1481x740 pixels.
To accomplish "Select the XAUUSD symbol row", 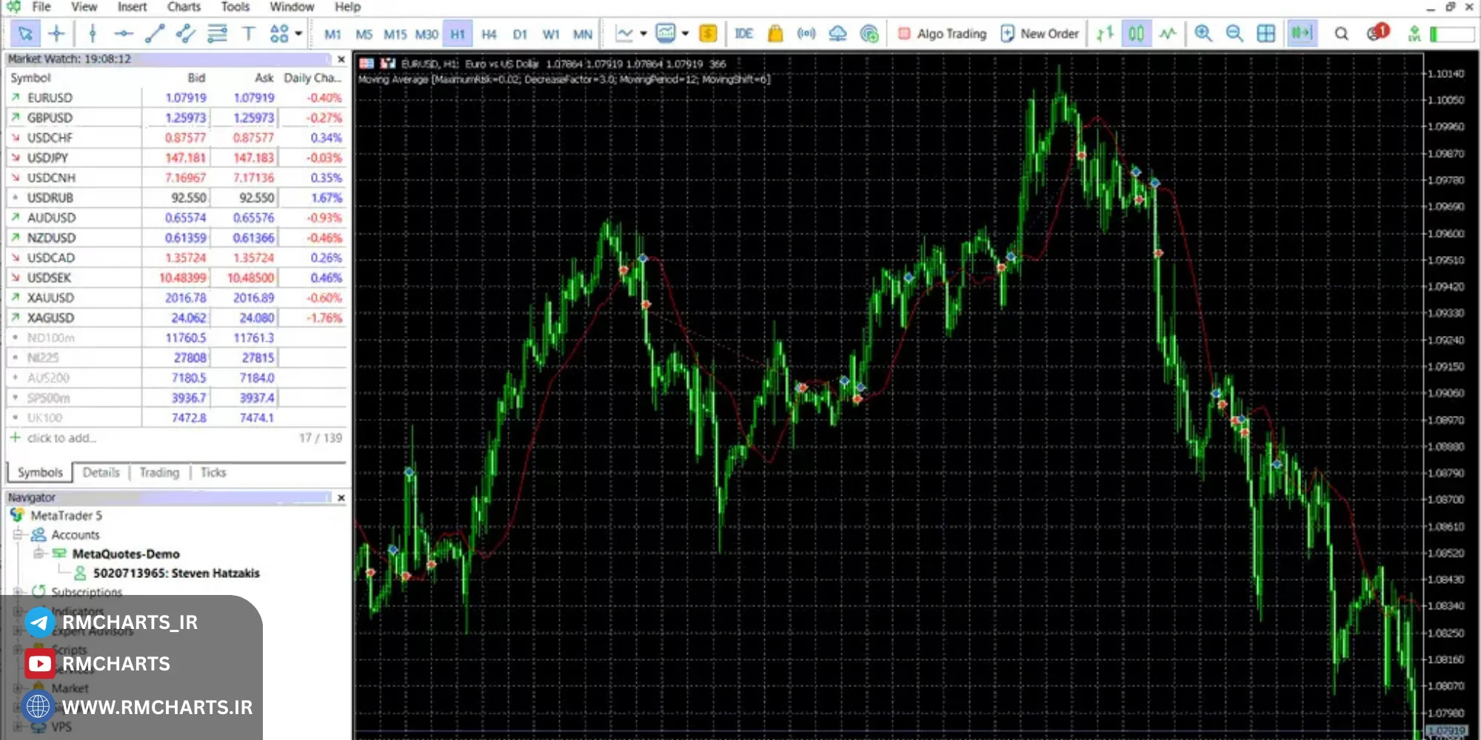I will click(x=176, y=297).
